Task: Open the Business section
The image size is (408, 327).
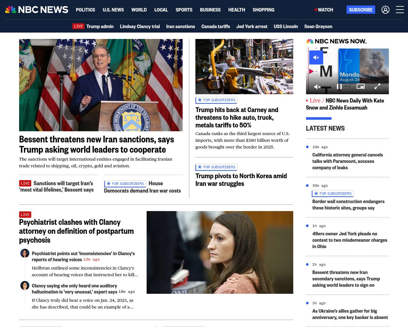Action: coord(210,10)
